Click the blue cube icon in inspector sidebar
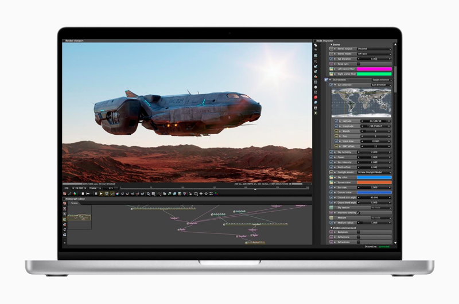Image resolution: width=459 pixels, height=304 pixels. 316,102
